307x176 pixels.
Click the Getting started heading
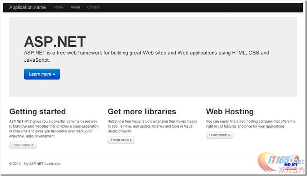[37, 112]
